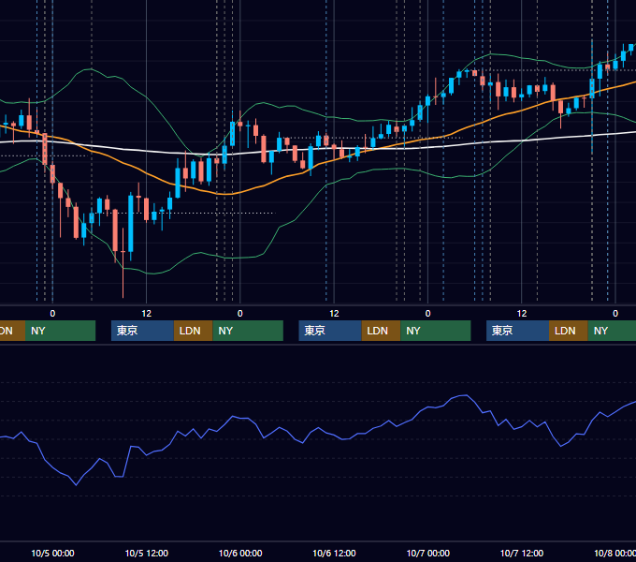Click the 10/6 12:00 date label
This screenshot has height=562, width=636.
click(x=334, y=553)
